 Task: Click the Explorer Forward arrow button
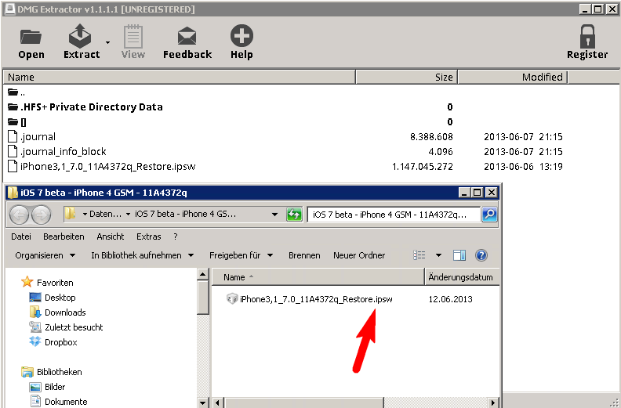tap(42, 215)
